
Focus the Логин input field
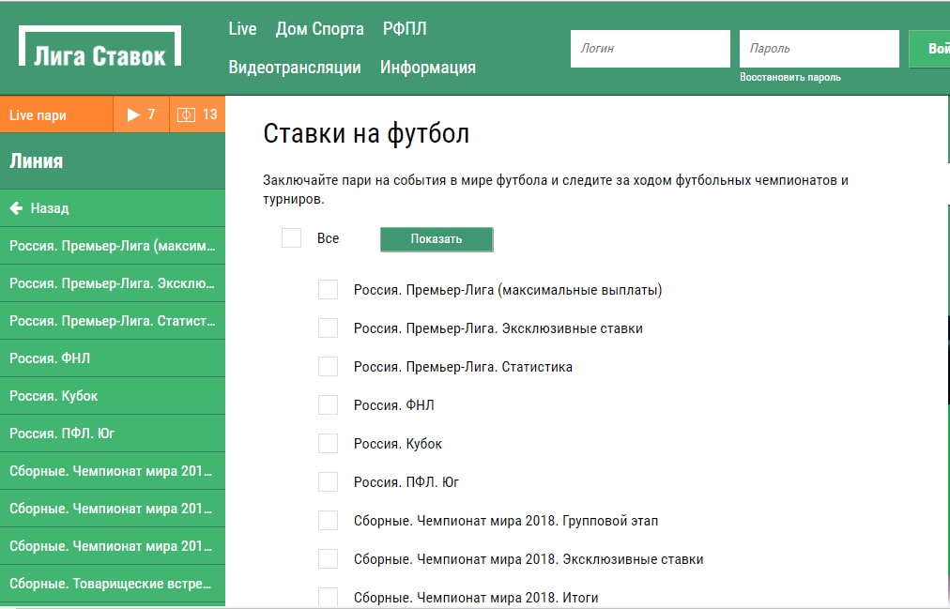[x=650, y=49]
